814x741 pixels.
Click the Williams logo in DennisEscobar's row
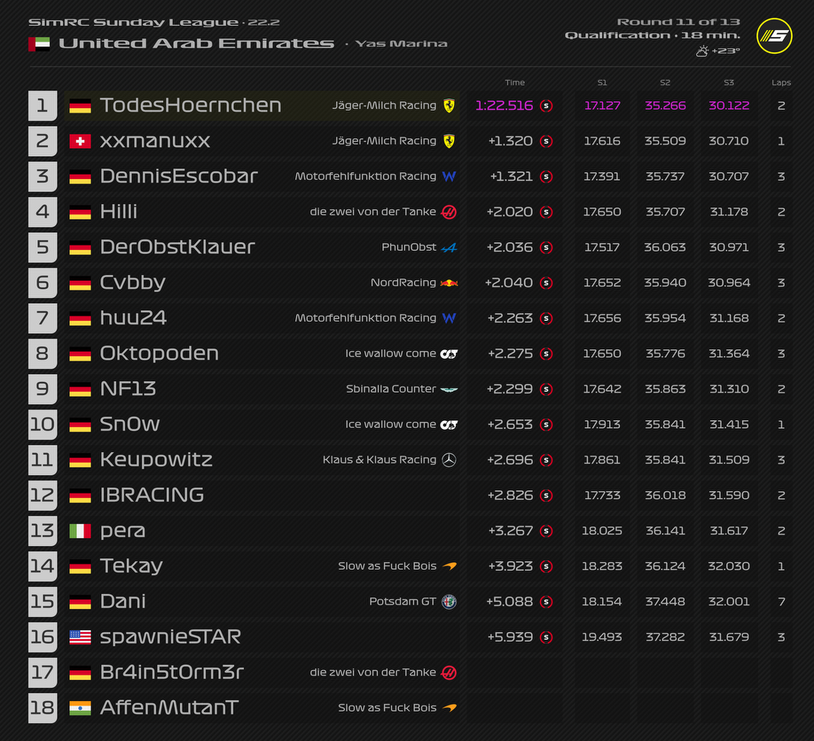(449, 176)
